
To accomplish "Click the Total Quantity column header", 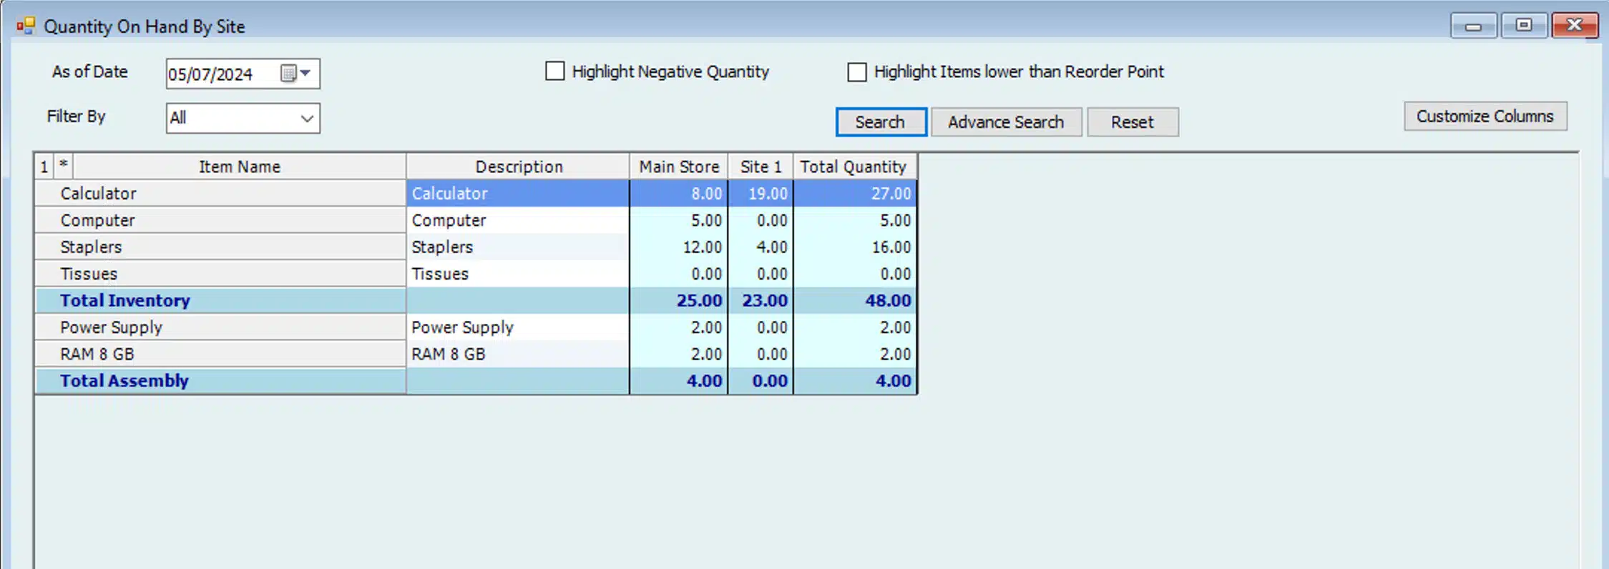I will pyautogui.click(x=853, y=167).
